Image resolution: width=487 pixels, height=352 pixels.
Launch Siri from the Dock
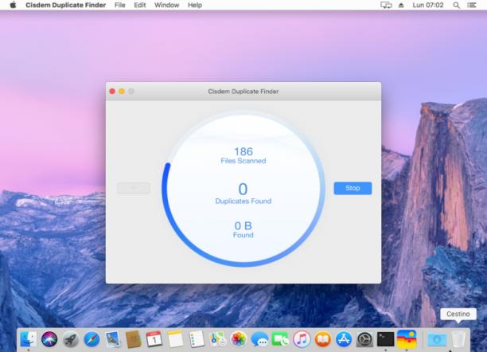(x=49, y=339)
